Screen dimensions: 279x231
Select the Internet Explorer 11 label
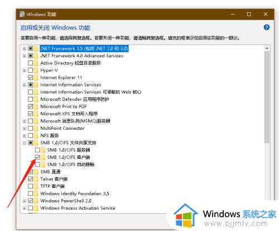(61, 78)
